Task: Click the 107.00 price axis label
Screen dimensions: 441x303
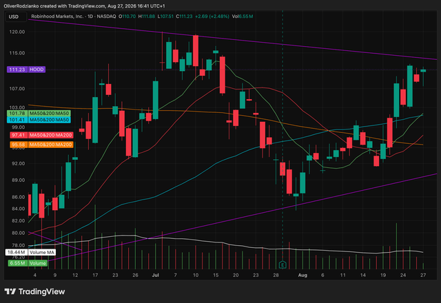Action: (x=17, y=89)
